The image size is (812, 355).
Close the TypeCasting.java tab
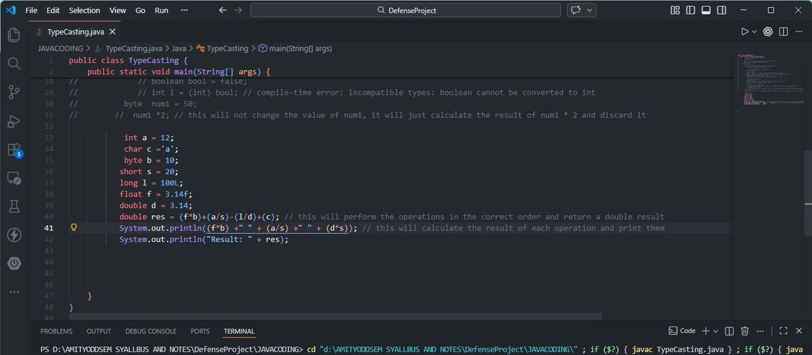(x=112, y=31)
